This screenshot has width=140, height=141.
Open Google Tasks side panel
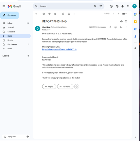click(x=135, y=29)
